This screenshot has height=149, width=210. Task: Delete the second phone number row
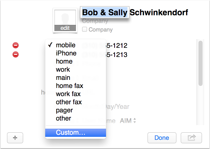point(16,54)
